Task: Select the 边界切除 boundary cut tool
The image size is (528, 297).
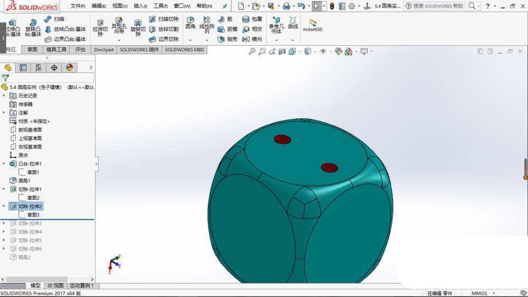Action: click(x=164, y=39)
